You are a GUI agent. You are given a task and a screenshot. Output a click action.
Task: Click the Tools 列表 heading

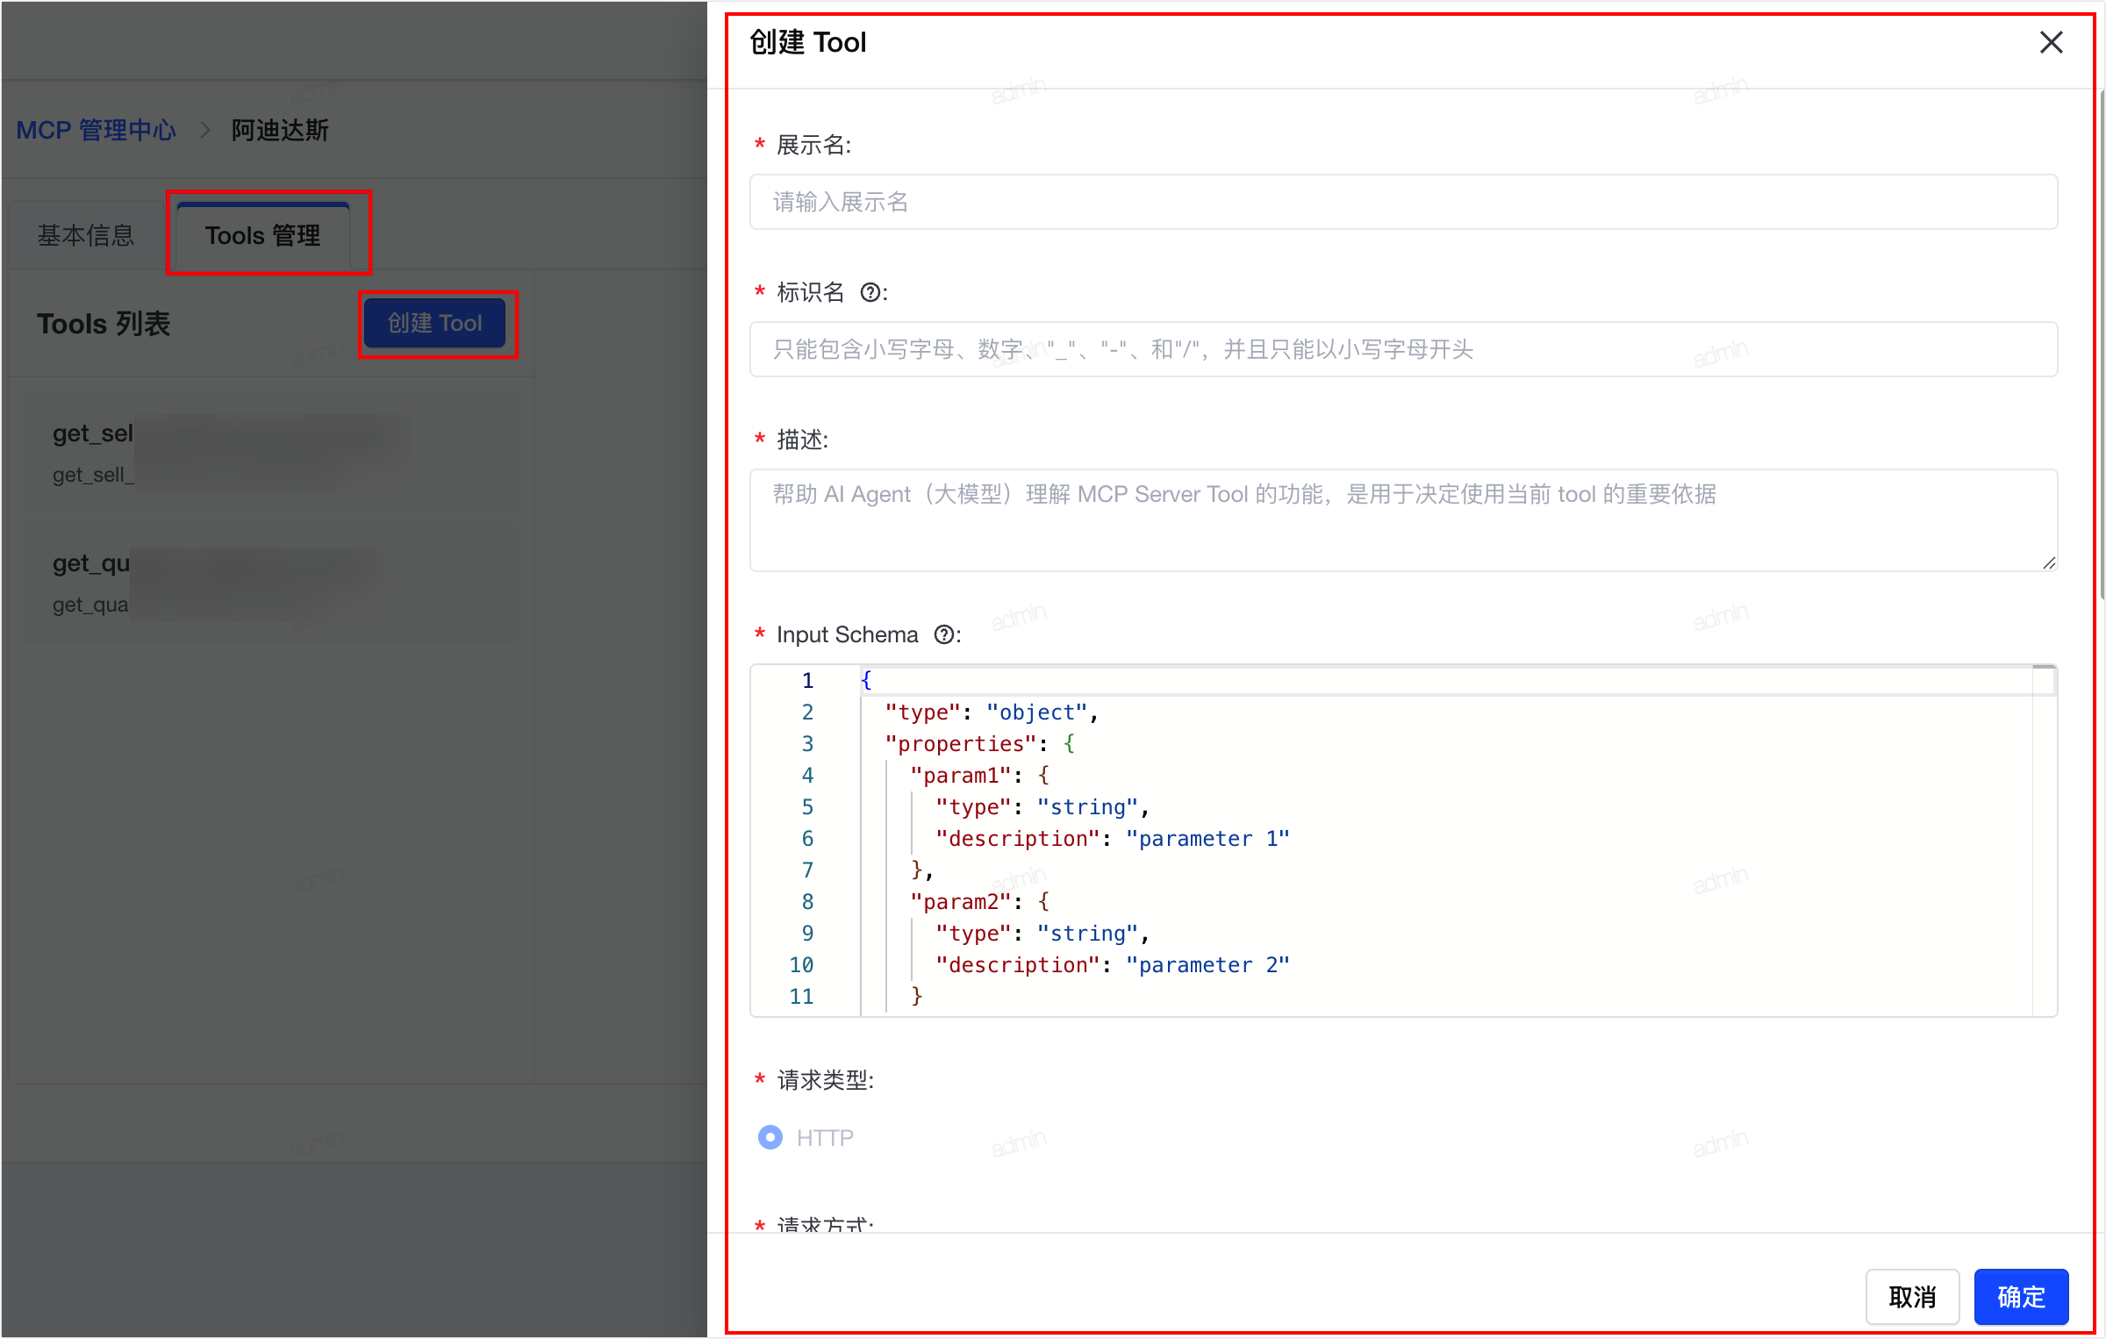click(104, 323)
